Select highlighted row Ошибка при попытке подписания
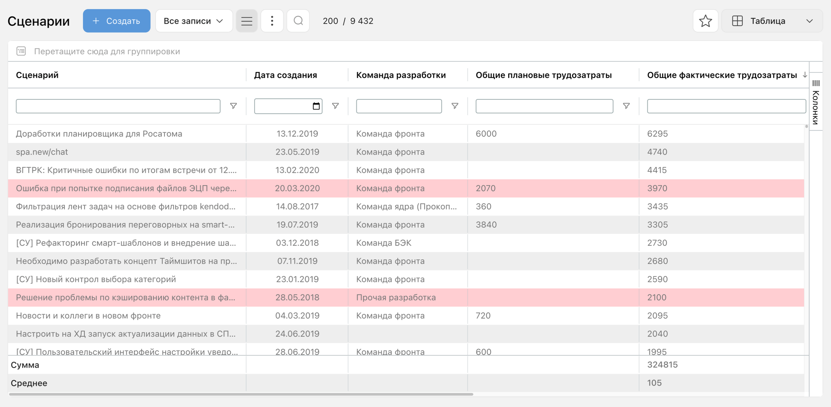831x407 pixels. [x=406, y=188]
